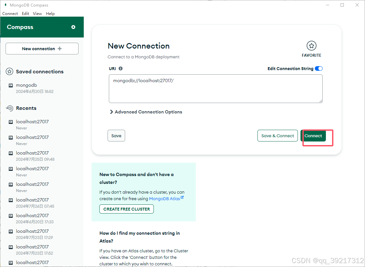Mark connection as Favorite star icon
This screenshot has height=267, width=365.
[312, 46]
